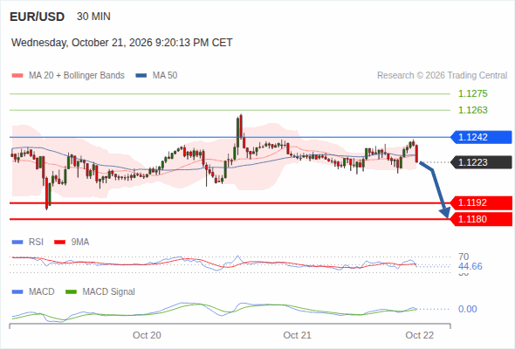This screenshot has width=515, height=349.
Task: Click the RSI value 44.66
Action: click(x=470, y=266)
